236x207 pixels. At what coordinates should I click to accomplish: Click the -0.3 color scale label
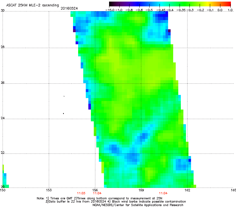[190, 10]
